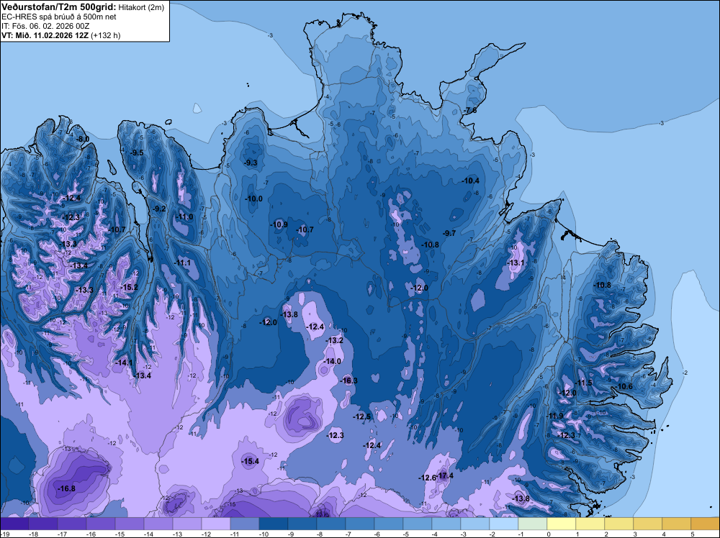This screenshot has height=538, width=720.
Task: Click the yellow legend swatch between 2 and 3
Action: (x=619, y=524)
